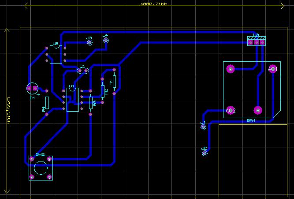Click pad 1 of switch SW2
Screen dimensions: 294x199
coord(32,159)
